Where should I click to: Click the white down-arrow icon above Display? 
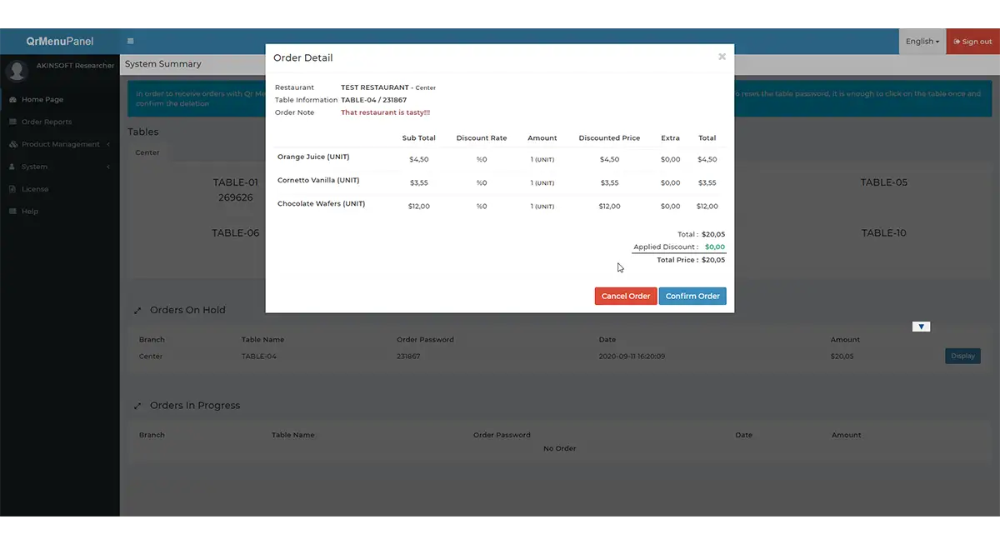click(921, 327)
